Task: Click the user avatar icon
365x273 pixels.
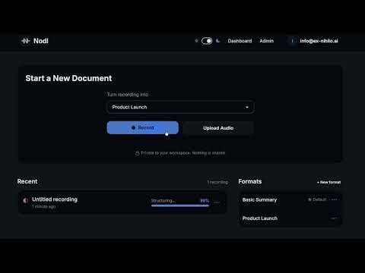Action: point(292,41)
